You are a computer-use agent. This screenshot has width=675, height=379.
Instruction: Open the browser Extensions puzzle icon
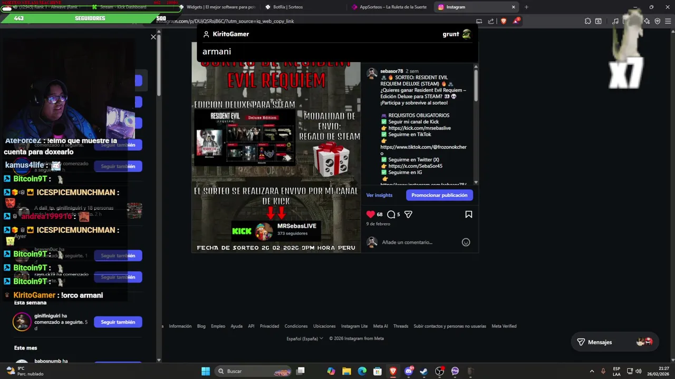[x=587, y=21]
